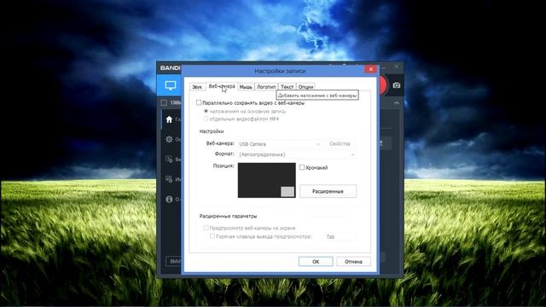Click the Tab hotkey input field
The width and height of the screenshot is (546, 307).
point(340,237)
